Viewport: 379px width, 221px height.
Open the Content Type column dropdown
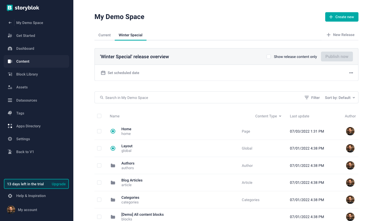[268, 116]
